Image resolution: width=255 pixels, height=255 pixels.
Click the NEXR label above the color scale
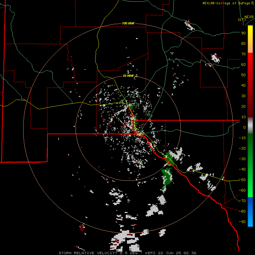pyautogui.click(x=249, y=17)
